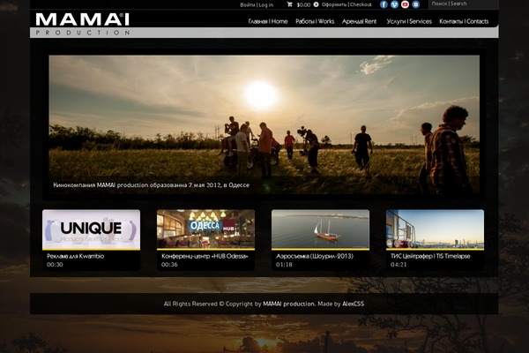Click the $0.00 cart total
This screenshot has width=529, height=353.
point(303,4)
